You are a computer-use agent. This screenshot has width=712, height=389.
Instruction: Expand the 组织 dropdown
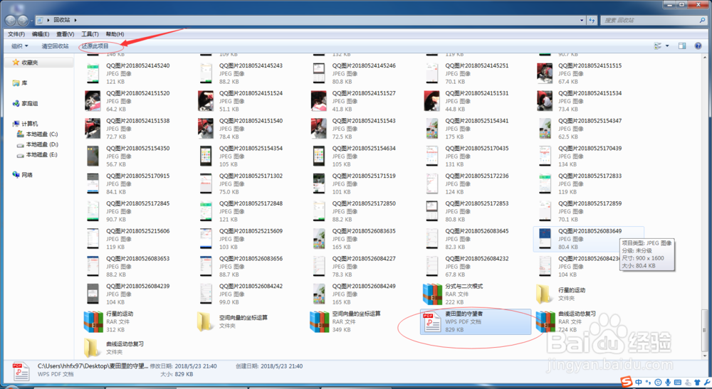point(19,46)
